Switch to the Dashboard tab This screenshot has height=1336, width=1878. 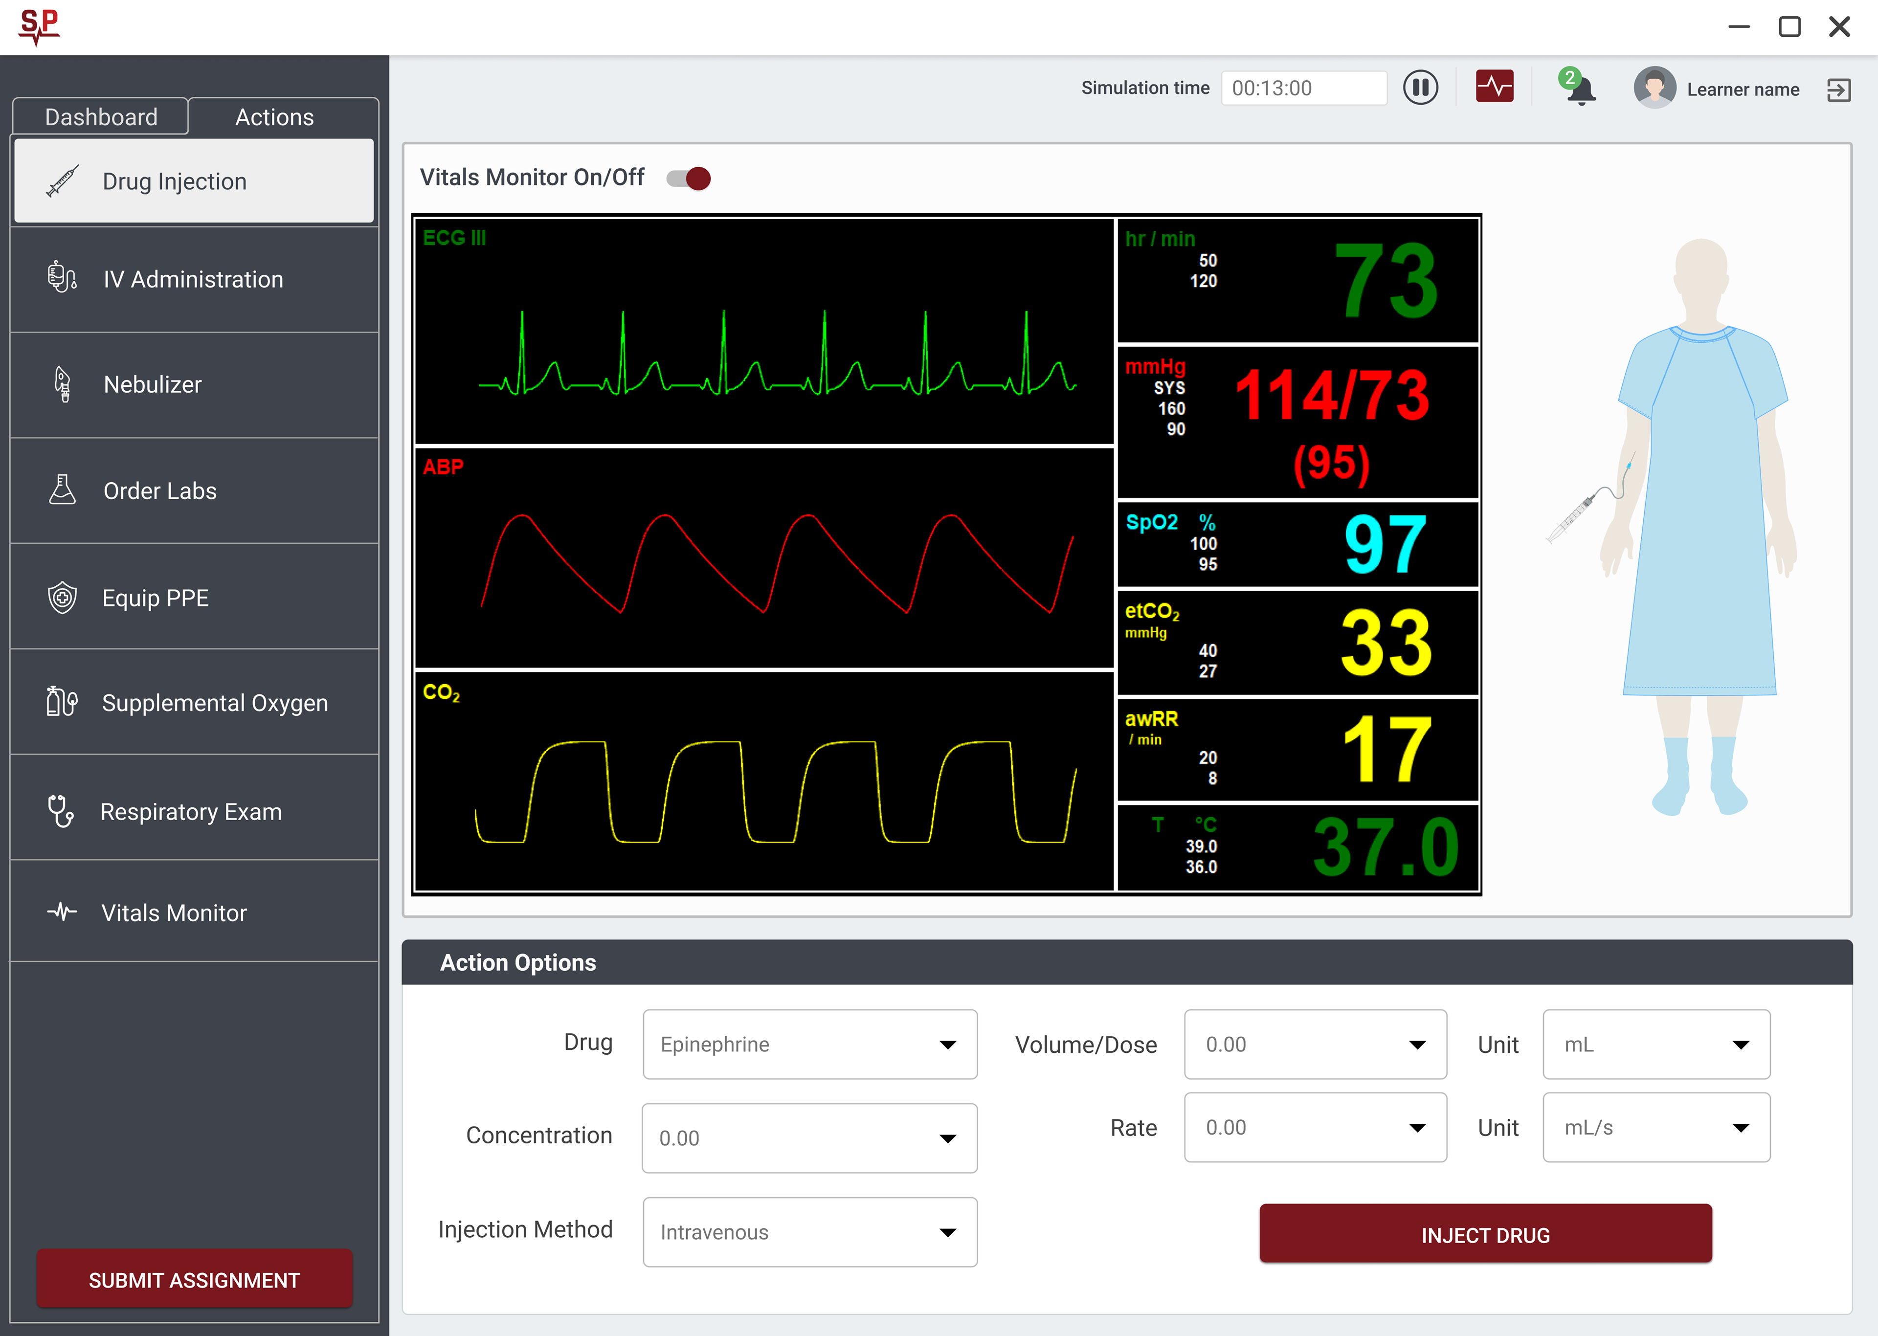click(100, 117)
